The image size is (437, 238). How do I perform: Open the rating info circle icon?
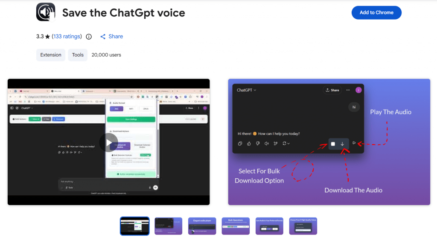pyautogui.click(x=89, y=37)
